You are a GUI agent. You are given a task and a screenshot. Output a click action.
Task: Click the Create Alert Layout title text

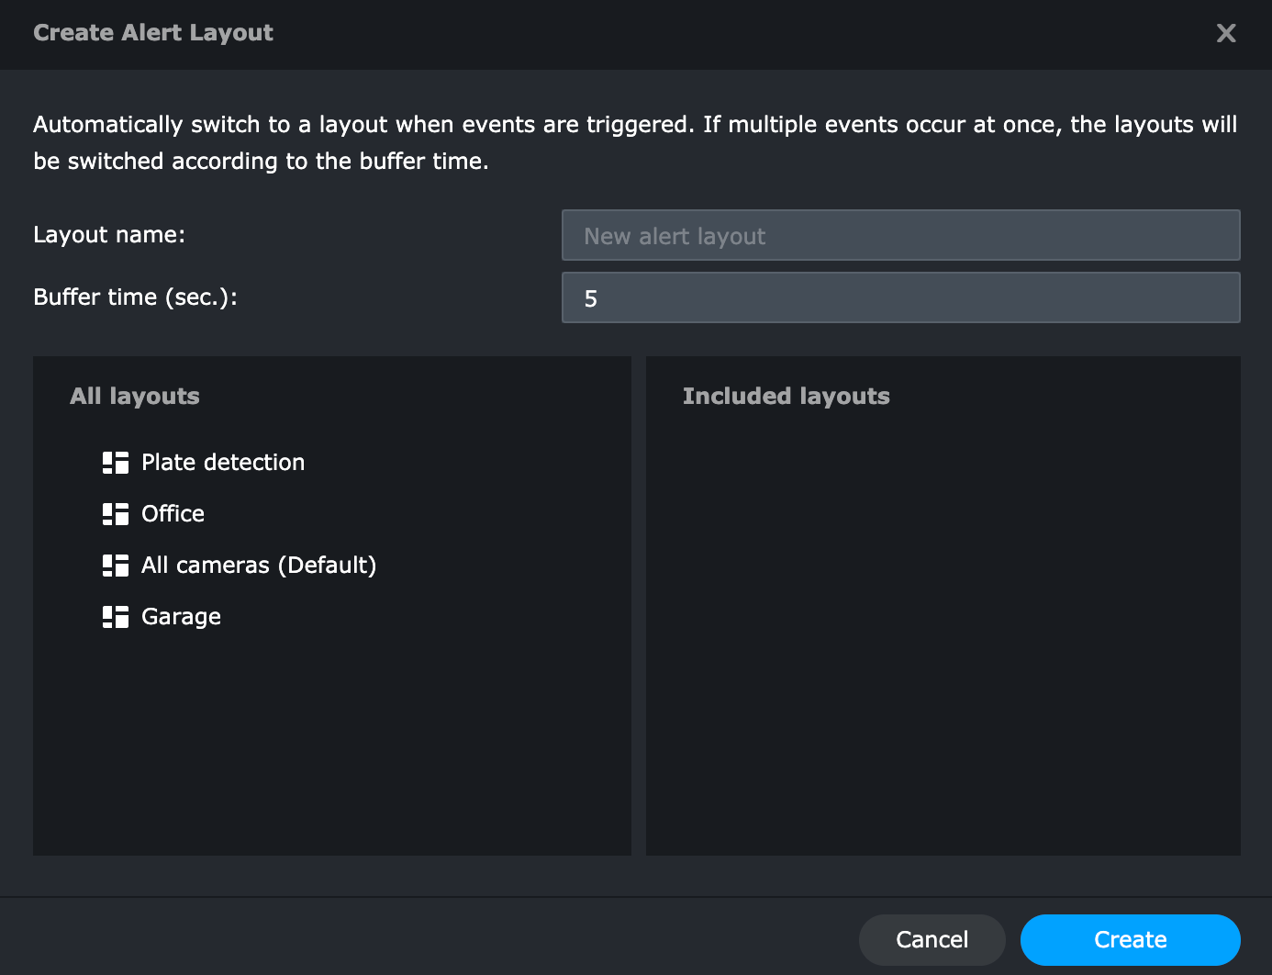153,33
